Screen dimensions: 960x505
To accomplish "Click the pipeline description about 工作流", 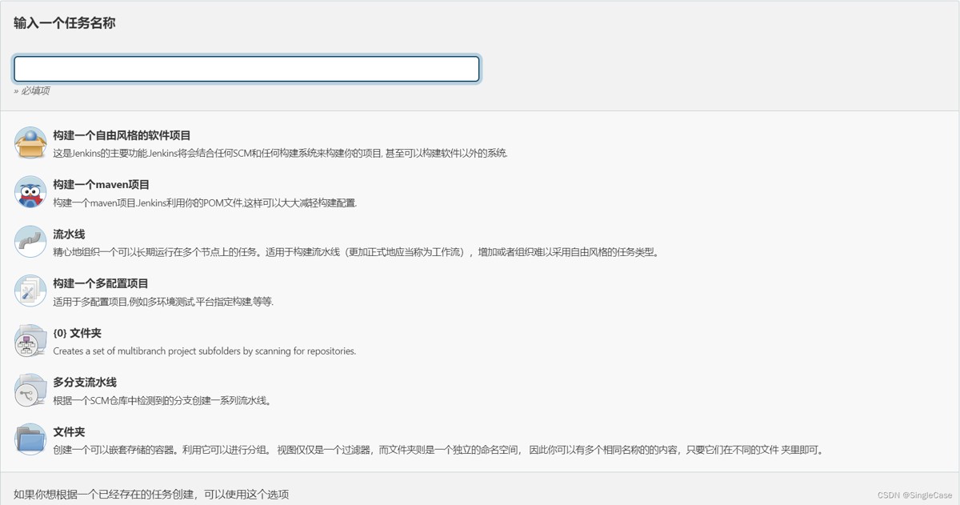I will [356, 252].
